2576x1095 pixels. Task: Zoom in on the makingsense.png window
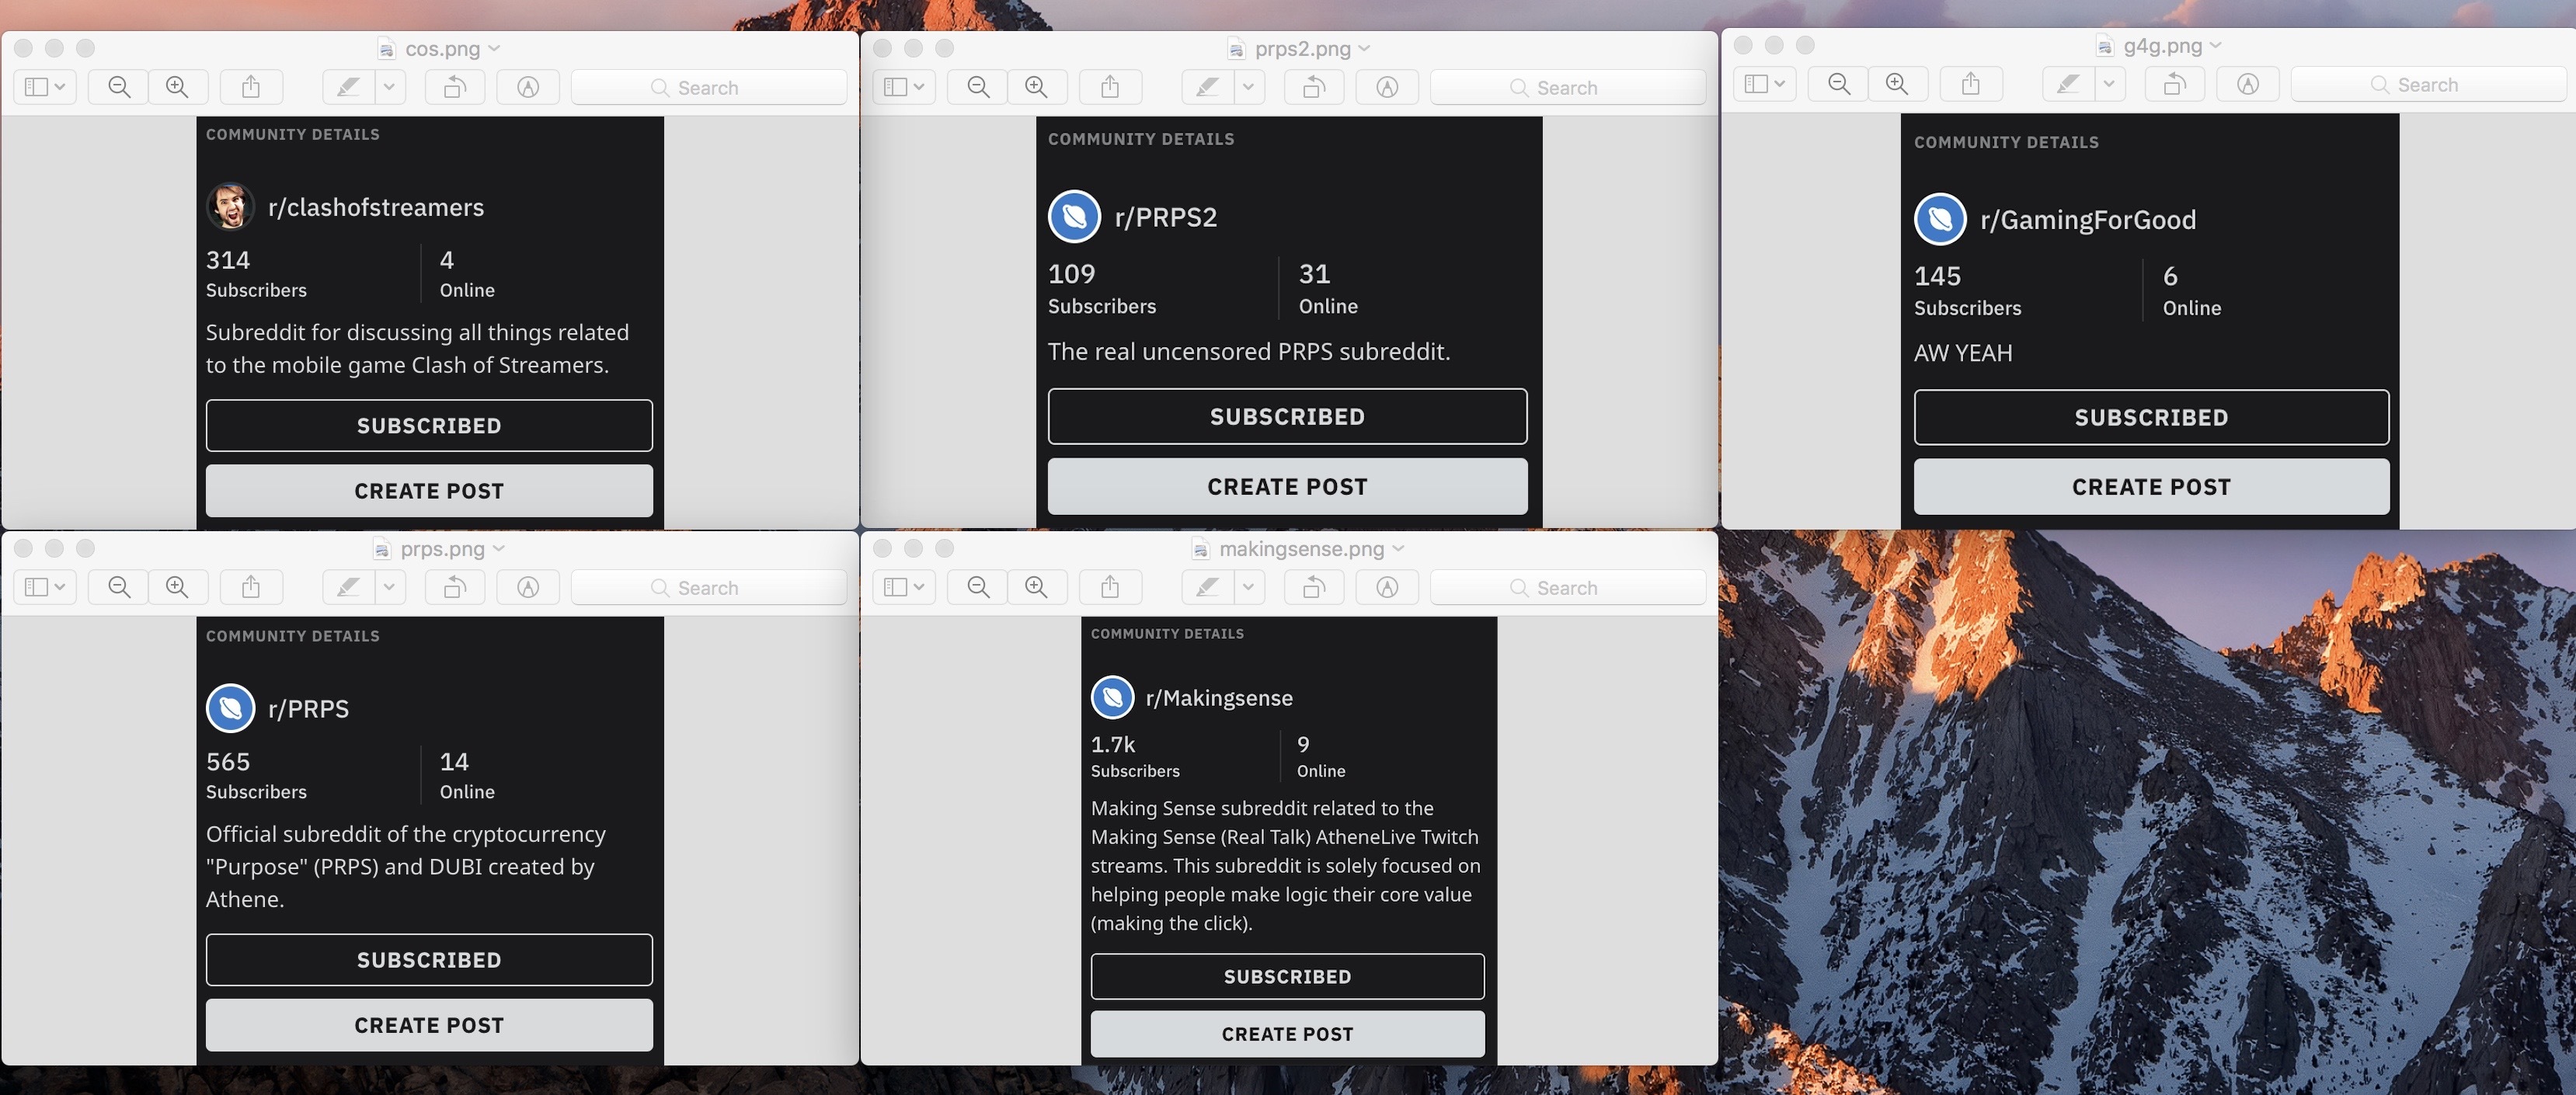1036,587
